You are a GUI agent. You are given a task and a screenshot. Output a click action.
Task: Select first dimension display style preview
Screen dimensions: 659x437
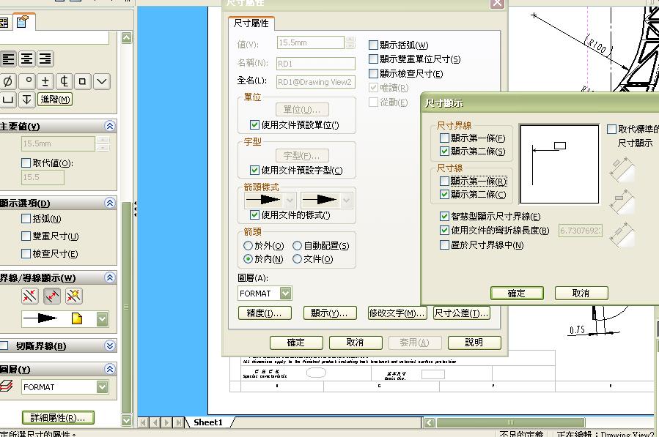pyautogui.click(x=622, y=170)
